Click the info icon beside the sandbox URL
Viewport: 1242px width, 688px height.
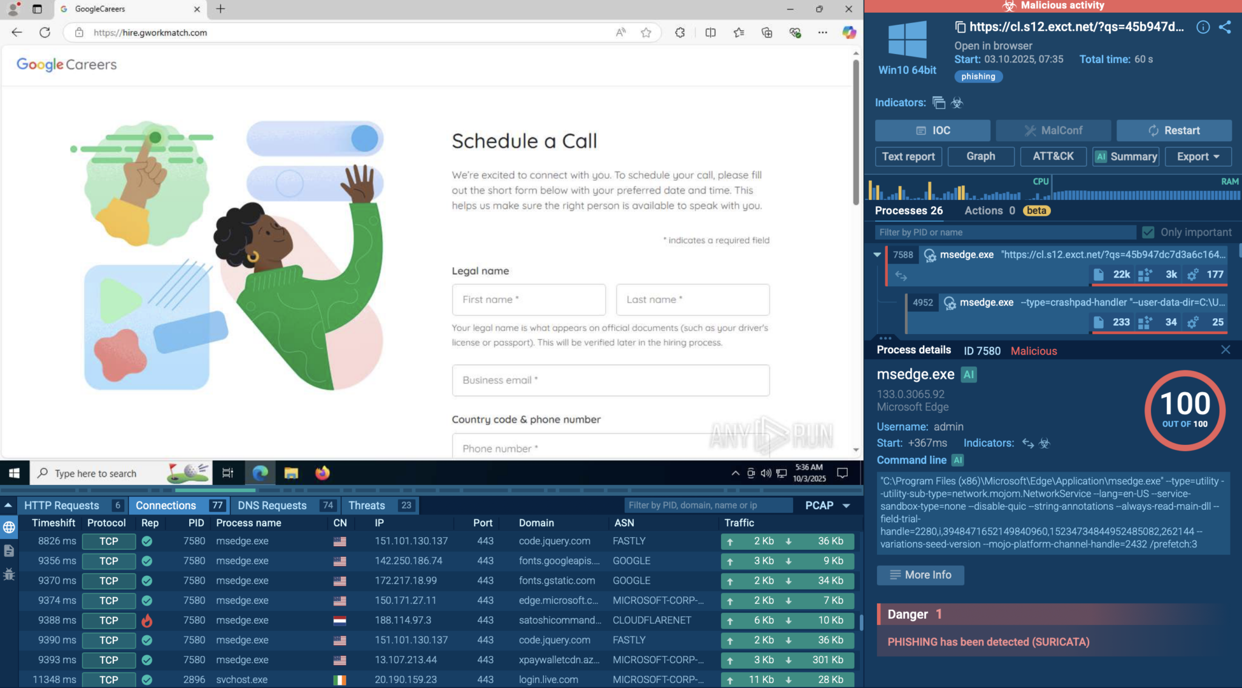(x=1202, y=27)
